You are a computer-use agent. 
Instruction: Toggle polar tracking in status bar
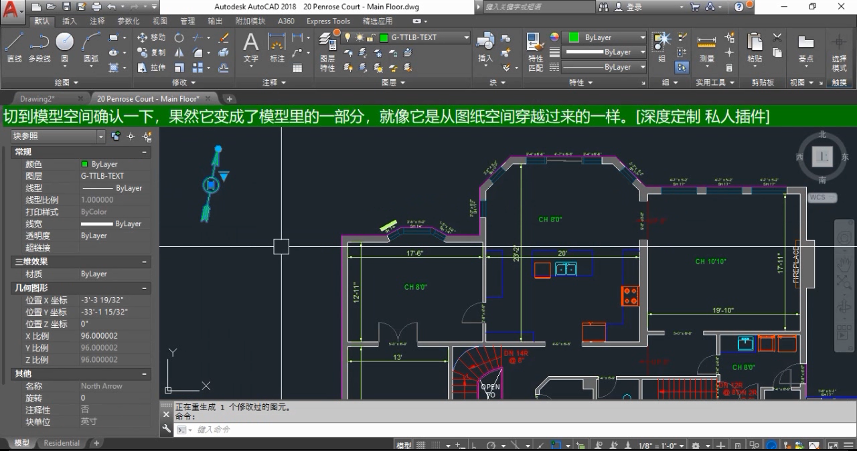tap(493, 446)
